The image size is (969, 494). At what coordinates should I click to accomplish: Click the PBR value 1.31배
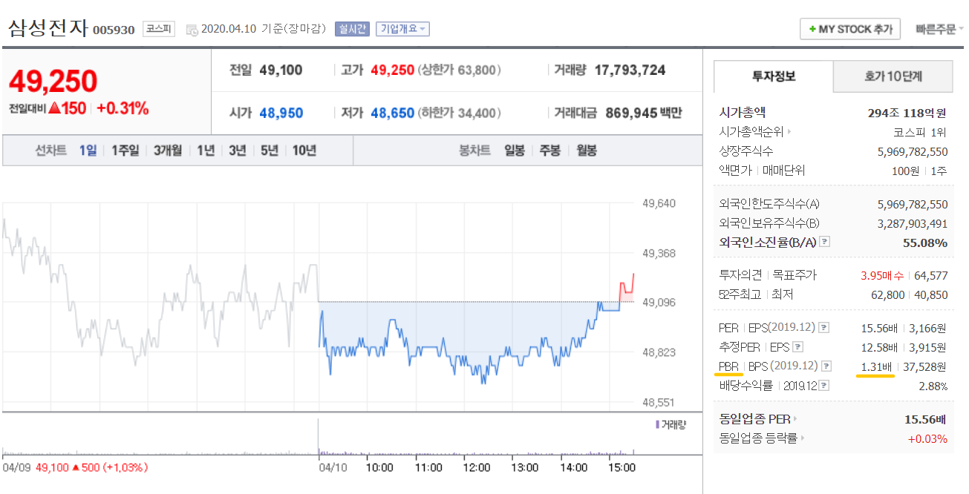point(876,366)
